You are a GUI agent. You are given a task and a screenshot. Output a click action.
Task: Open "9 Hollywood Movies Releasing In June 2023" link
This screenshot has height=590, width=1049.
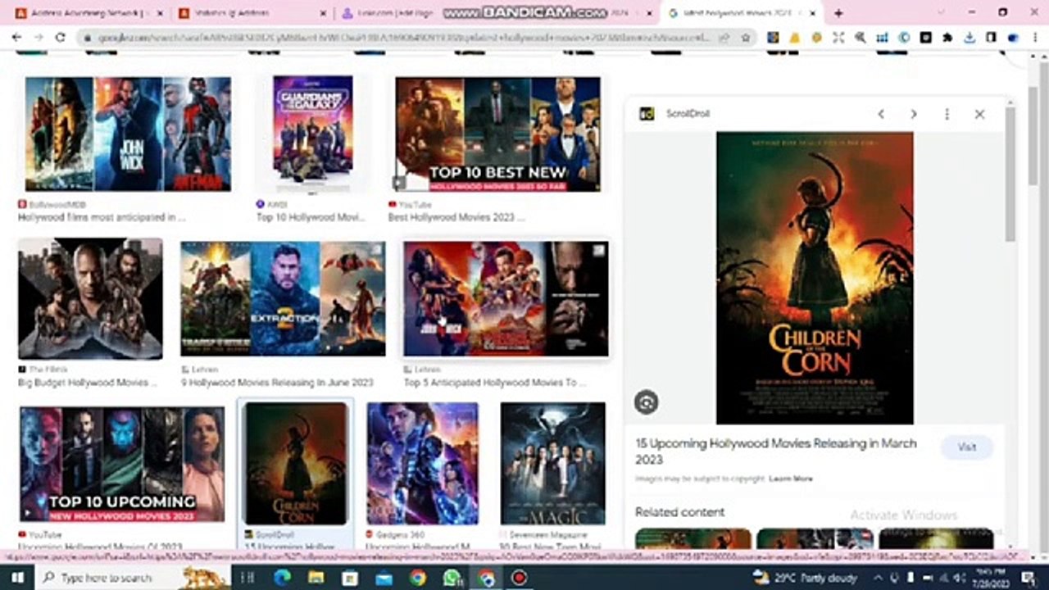click(277, 383)
